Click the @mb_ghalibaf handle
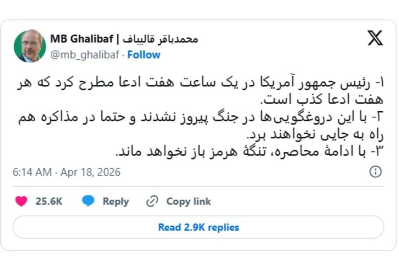Viewport: 399px width, 266px height. pyautogui.click(x=84, y=55)
